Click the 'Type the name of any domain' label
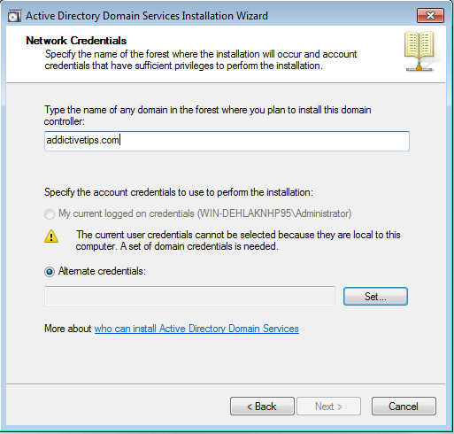This screenshot has height=434, width=454. [x=207, y=115]
